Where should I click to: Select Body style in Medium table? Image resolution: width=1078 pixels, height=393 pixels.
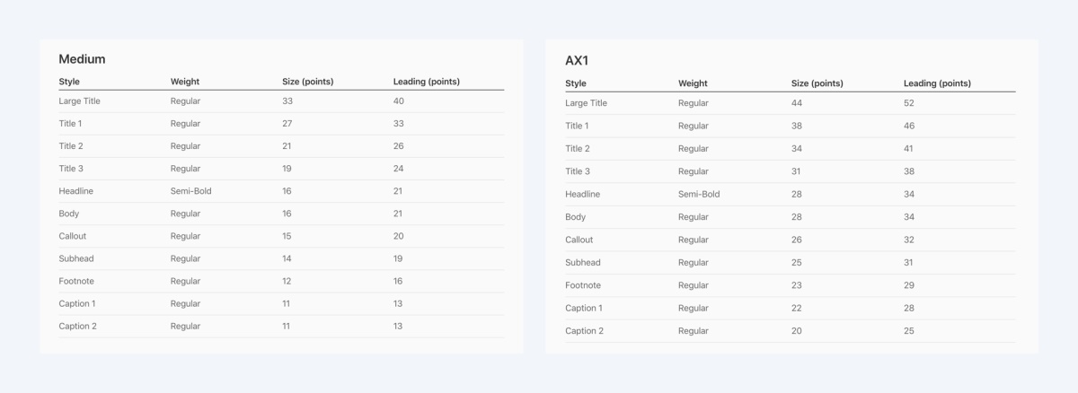tap(69, 214)
